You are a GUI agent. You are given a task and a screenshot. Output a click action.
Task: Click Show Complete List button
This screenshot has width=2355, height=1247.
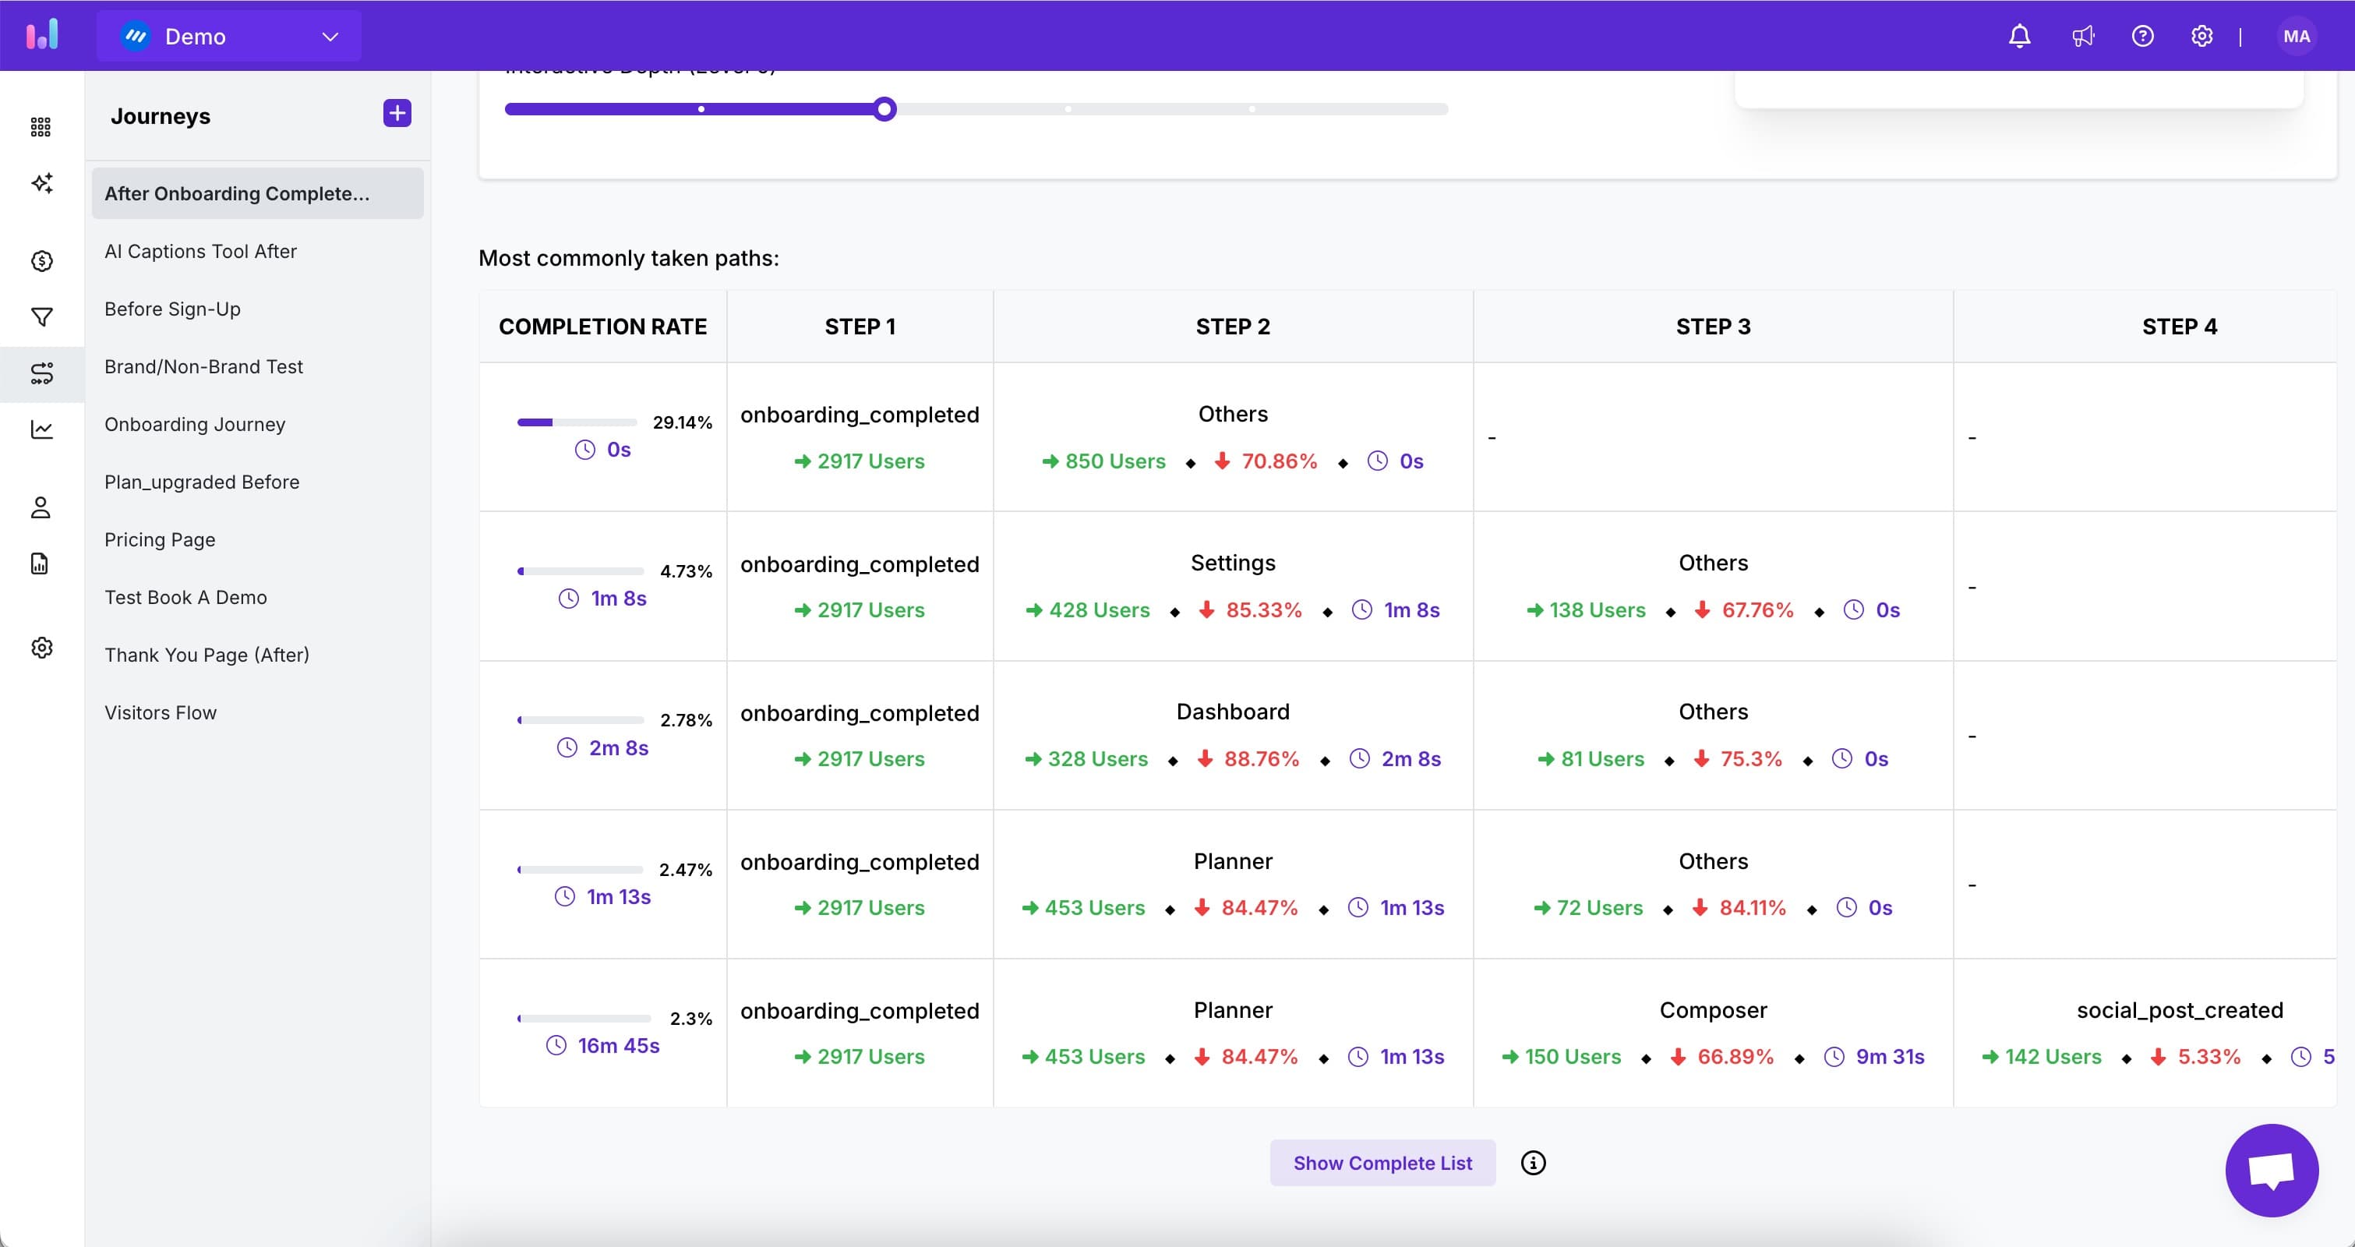pos(1382,1161)
